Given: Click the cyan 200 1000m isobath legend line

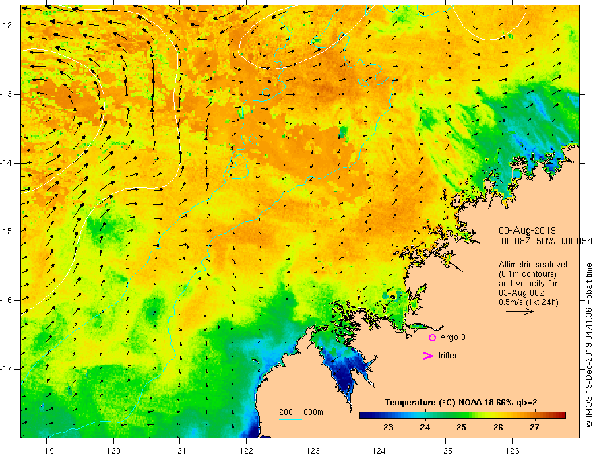Looking at the screenshot, I should pyautogui.click(x=290, y=419).
